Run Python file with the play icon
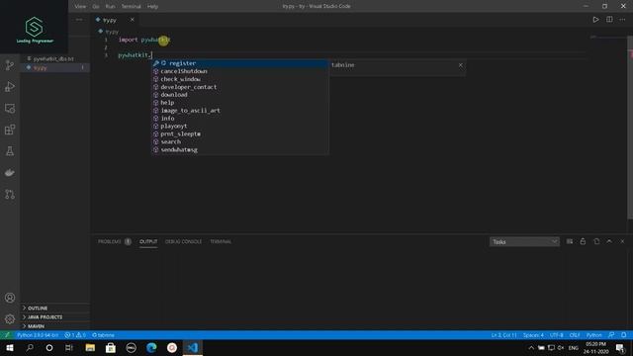 coord(595,20)
